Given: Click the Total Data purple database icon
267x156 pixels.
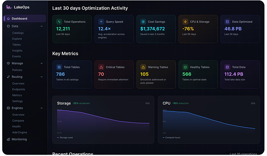Looking at the screenshot, I should (227, 67).
